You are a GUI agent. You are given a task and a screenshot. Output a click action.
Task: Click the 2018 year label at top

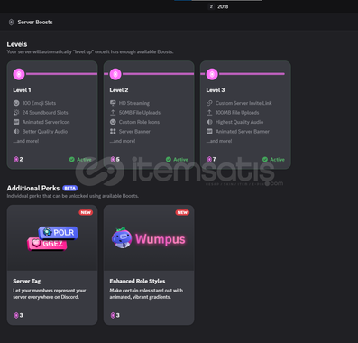coord(223,6)
